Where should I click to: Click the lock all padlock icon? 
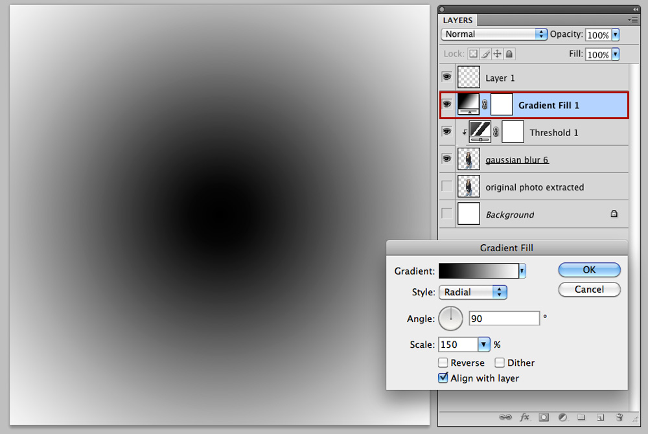(x=509, y=54)
